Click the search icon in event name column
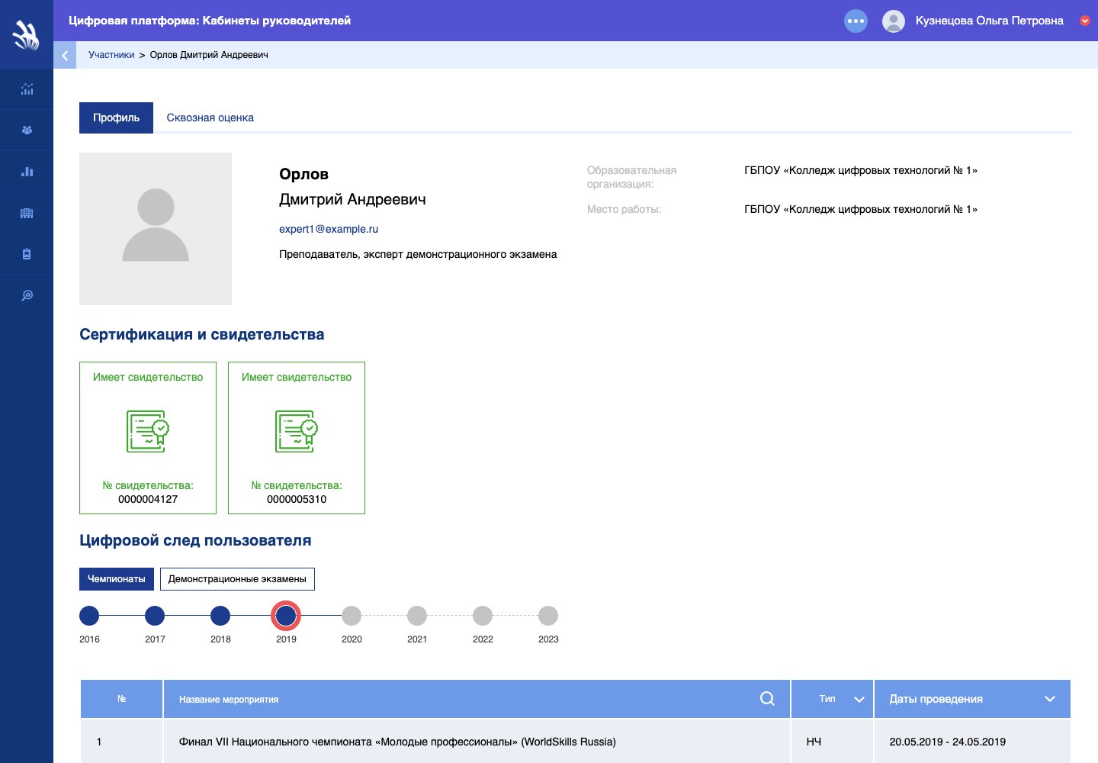The width and height of the screenshot is (1098, 763). click(767, 698)
